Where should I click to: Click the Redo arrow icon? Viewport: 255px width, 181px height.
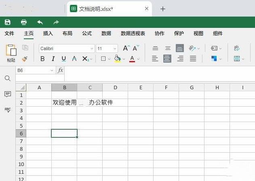[56, 22]
